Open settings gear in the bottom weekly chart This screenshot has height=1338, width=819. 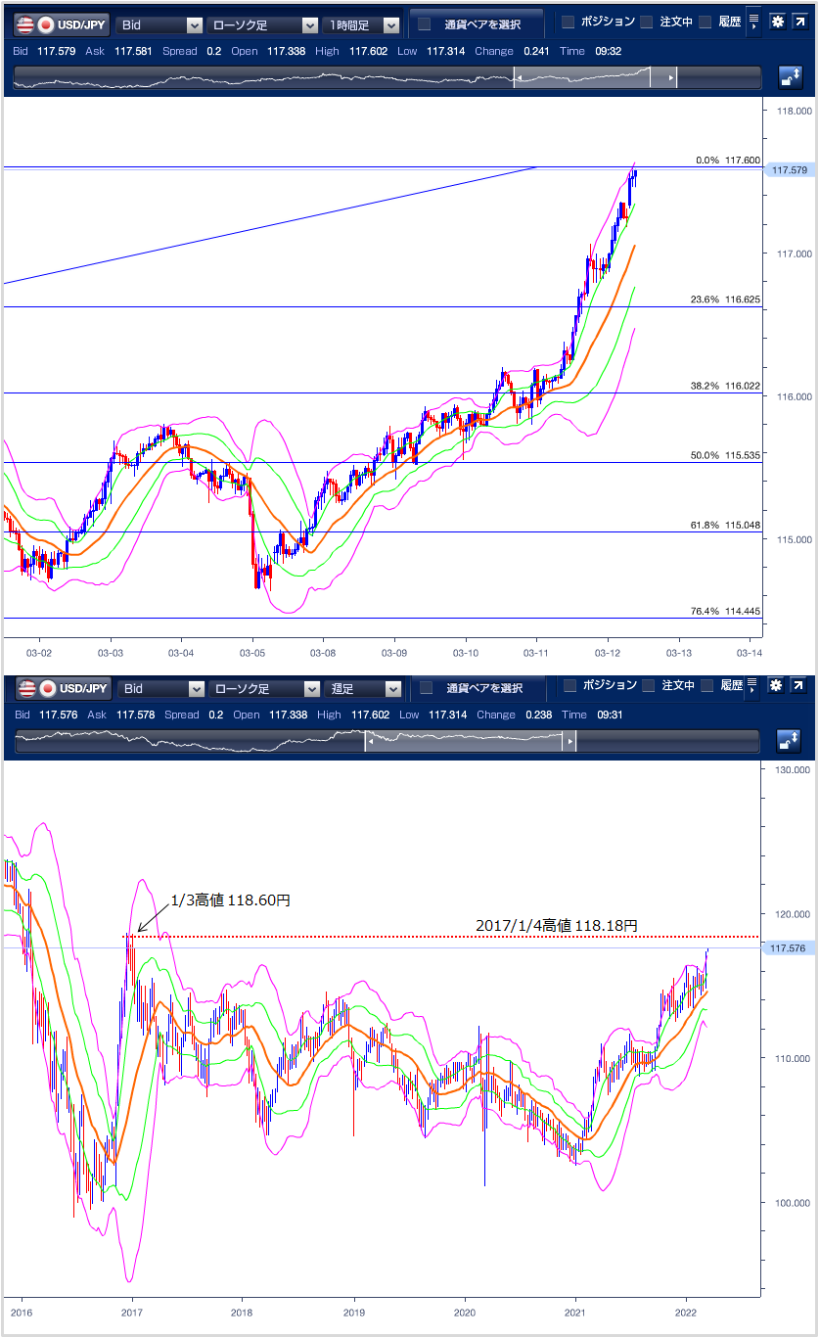[x=777, y=686]
